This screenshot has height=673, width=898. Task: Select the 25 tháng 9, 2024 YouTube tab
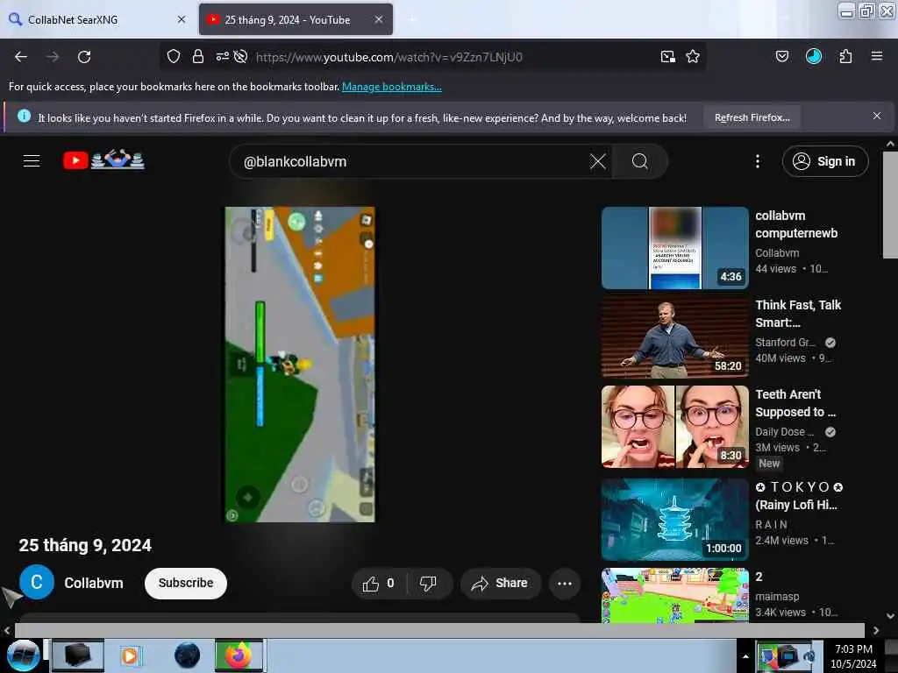point(296,19)
